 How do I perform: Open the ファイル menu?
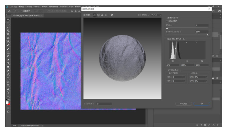13,7
